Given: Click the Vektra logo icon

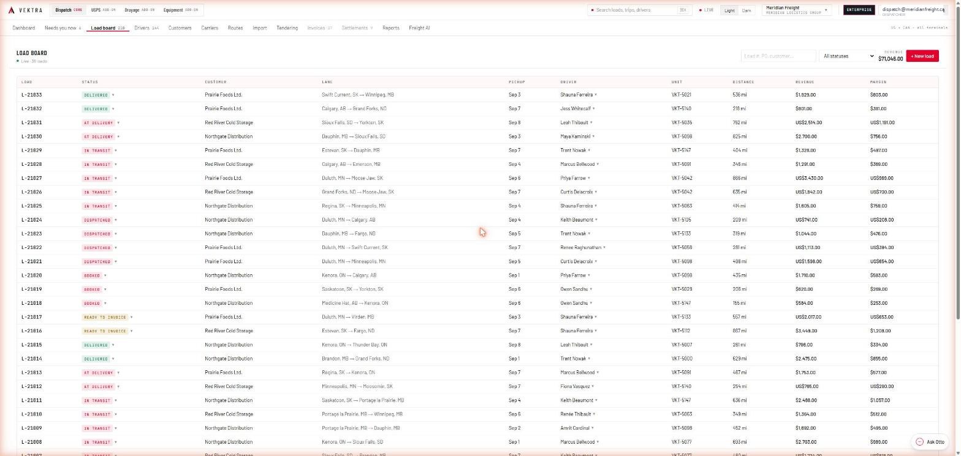Looking at the screenshot, I should [x=11, y=10].
